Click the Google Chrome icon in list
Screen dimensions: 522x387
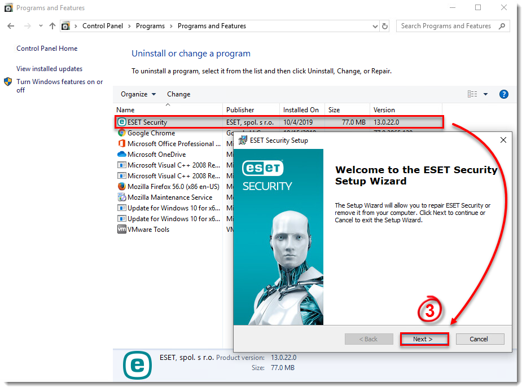[x=122, y=133]
